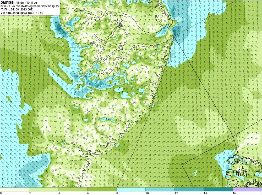Click the 2–4 m/s light green swatch
The width and height of the screenshot is (262, 195).
pyautogui.click(x=44, y=189)
